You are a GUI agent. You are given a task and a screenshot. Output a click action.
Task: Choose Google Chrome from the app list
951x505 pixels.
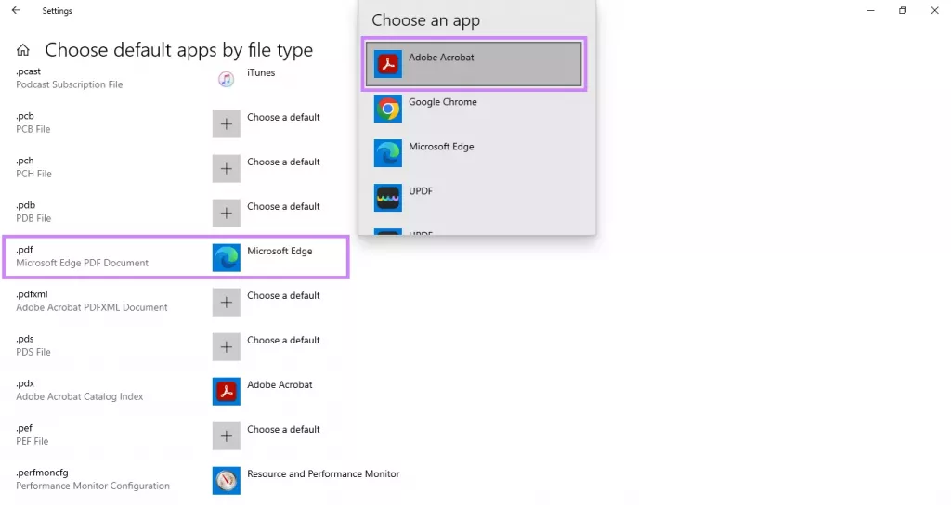(474, 110)
